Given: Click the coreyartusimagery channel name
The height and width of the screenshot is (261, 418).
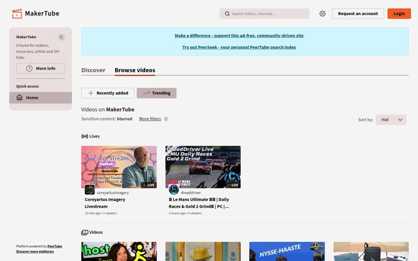Looking at the screenshot, I should (x=113, y=193).
